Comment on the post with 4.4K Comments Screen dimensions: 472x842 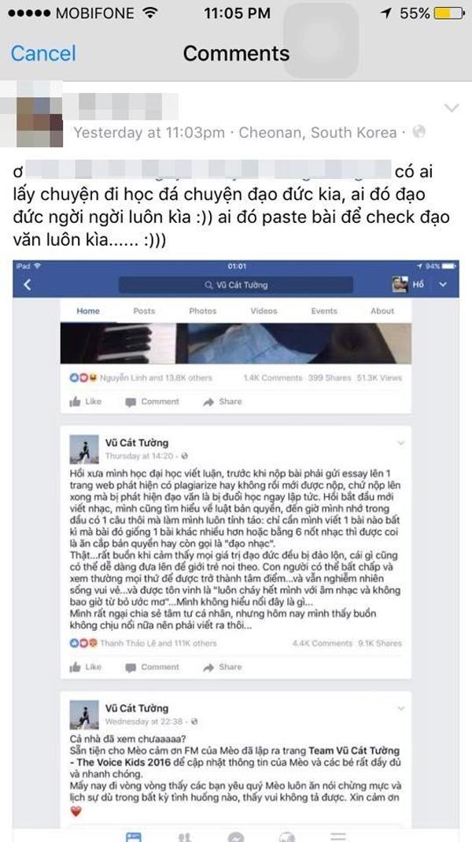(153, 667)
